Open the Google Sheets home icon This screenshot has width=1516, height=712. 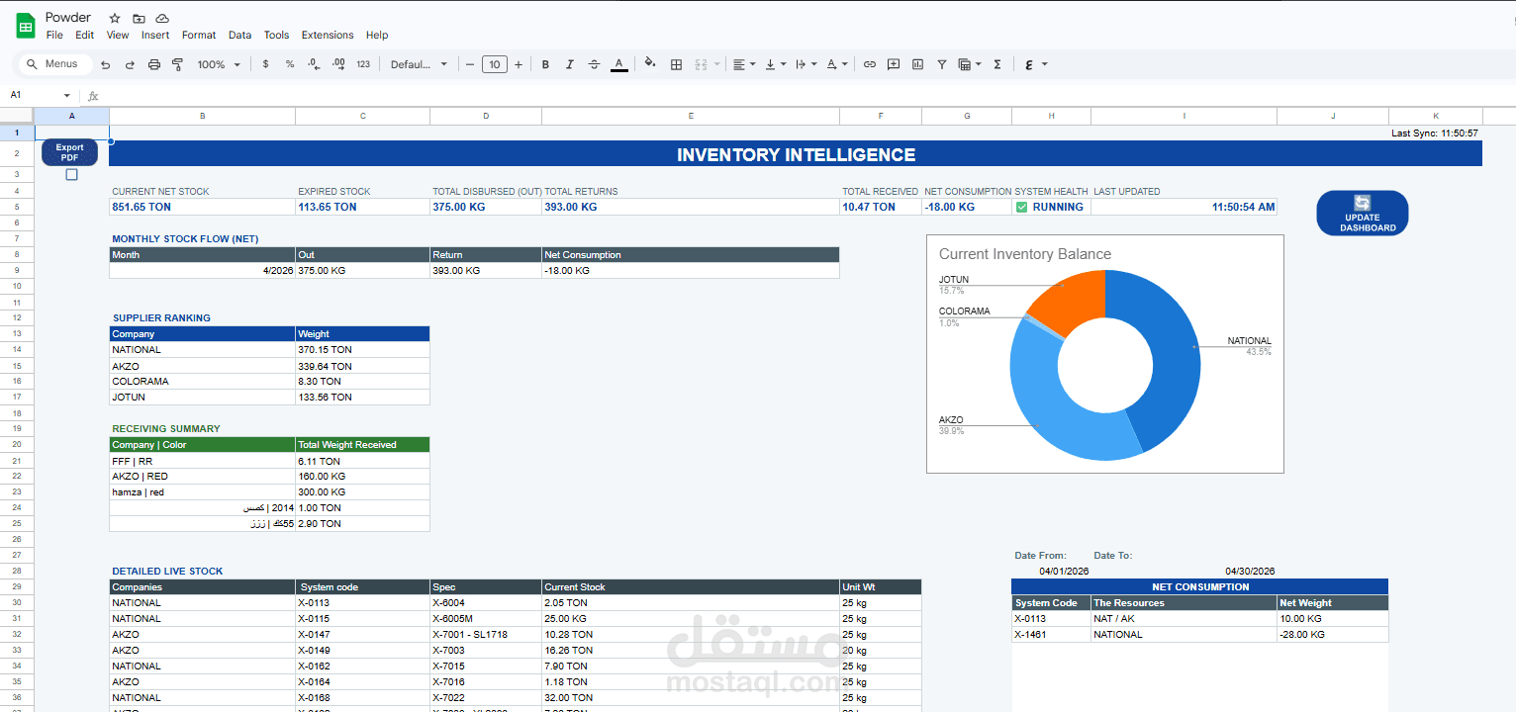[x=25, y=26]
